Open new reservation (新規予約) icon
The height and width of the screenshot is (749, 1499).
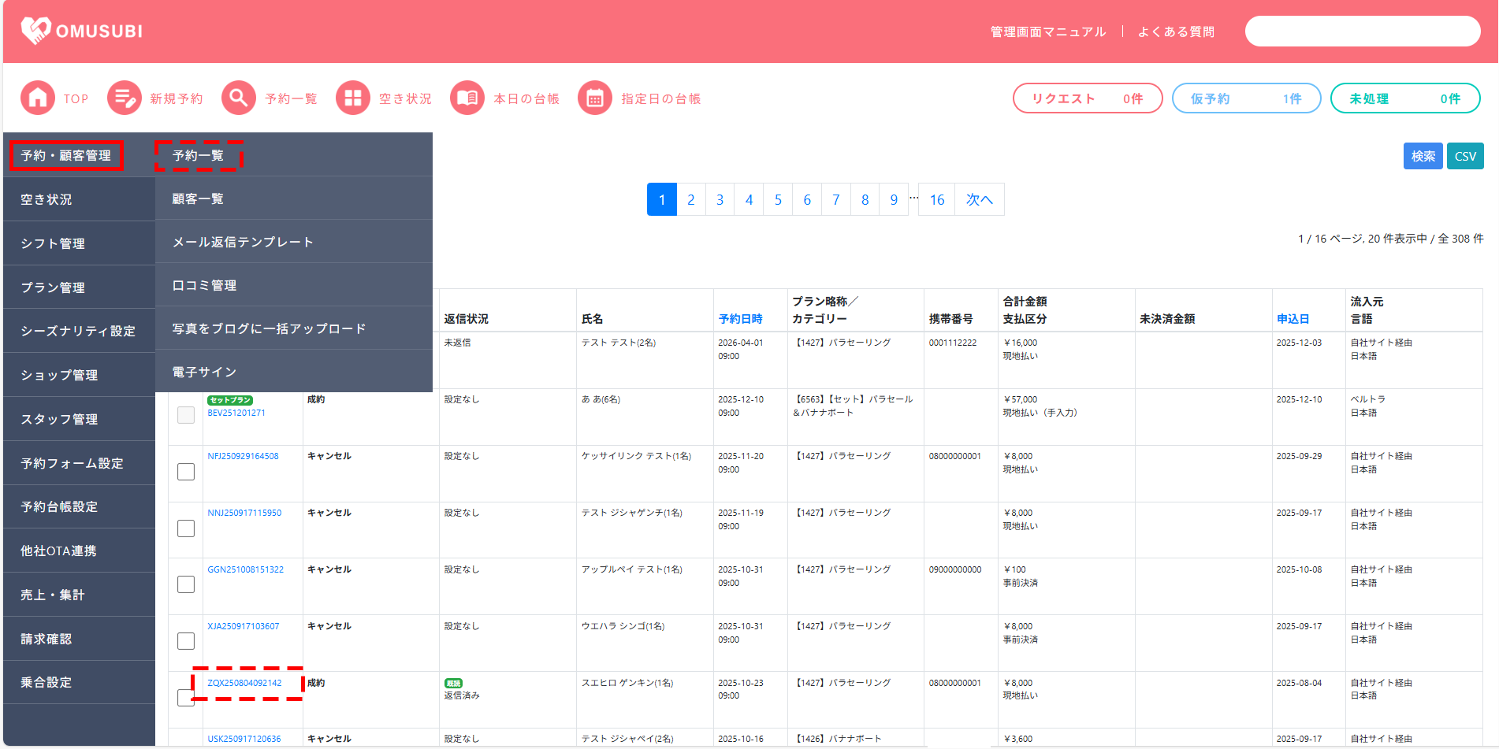pos(125,98)
